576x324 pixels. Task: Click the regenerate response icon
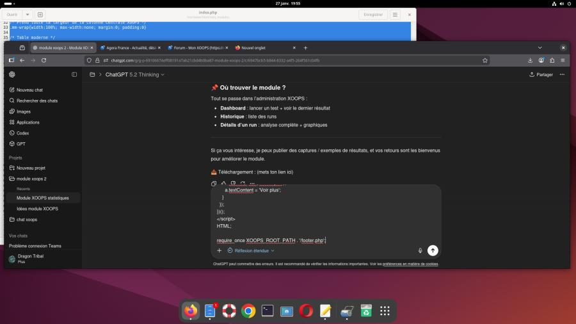coord(243,183)
